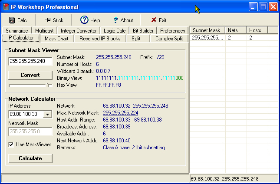
Task: Switch to the Mask Chart tab
Action: coord(56,39)
